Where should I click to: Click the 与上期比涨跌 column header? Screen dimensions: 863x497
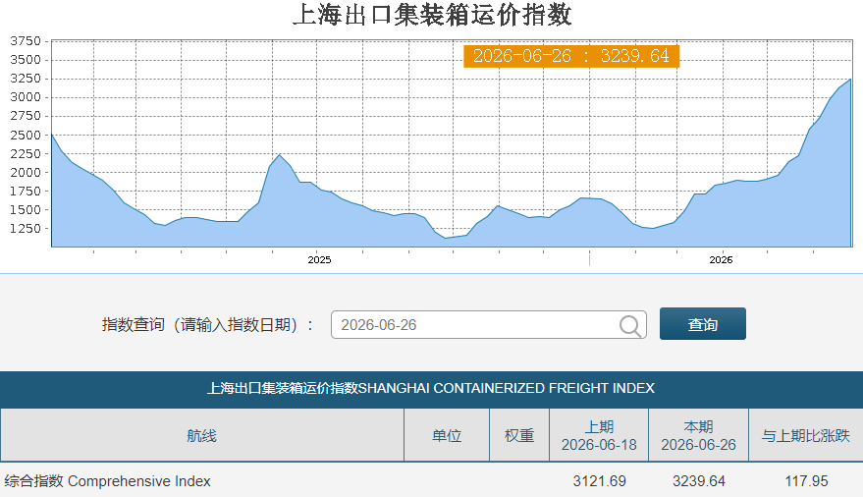[x=806, y=435]
